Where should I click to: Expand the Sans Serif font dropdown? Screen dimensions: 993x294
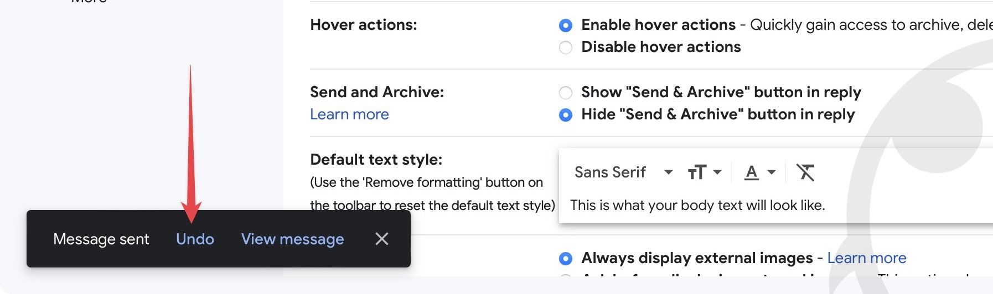(623, 172)
